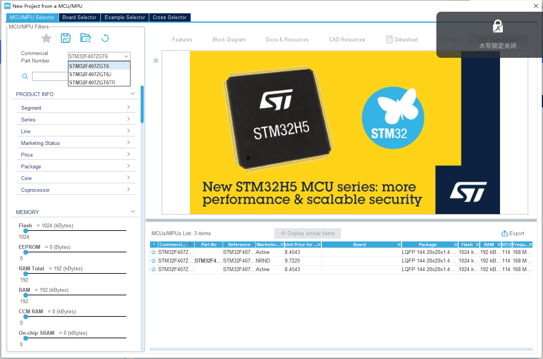543x359 pixels.
Task: Select the NRND marketing status cell
Action: (270, 261)
